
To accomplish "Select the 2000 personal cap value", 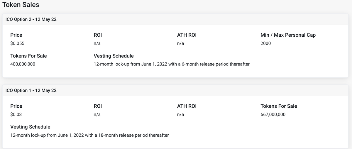I will pyautogui.click(x=265, y=43).
